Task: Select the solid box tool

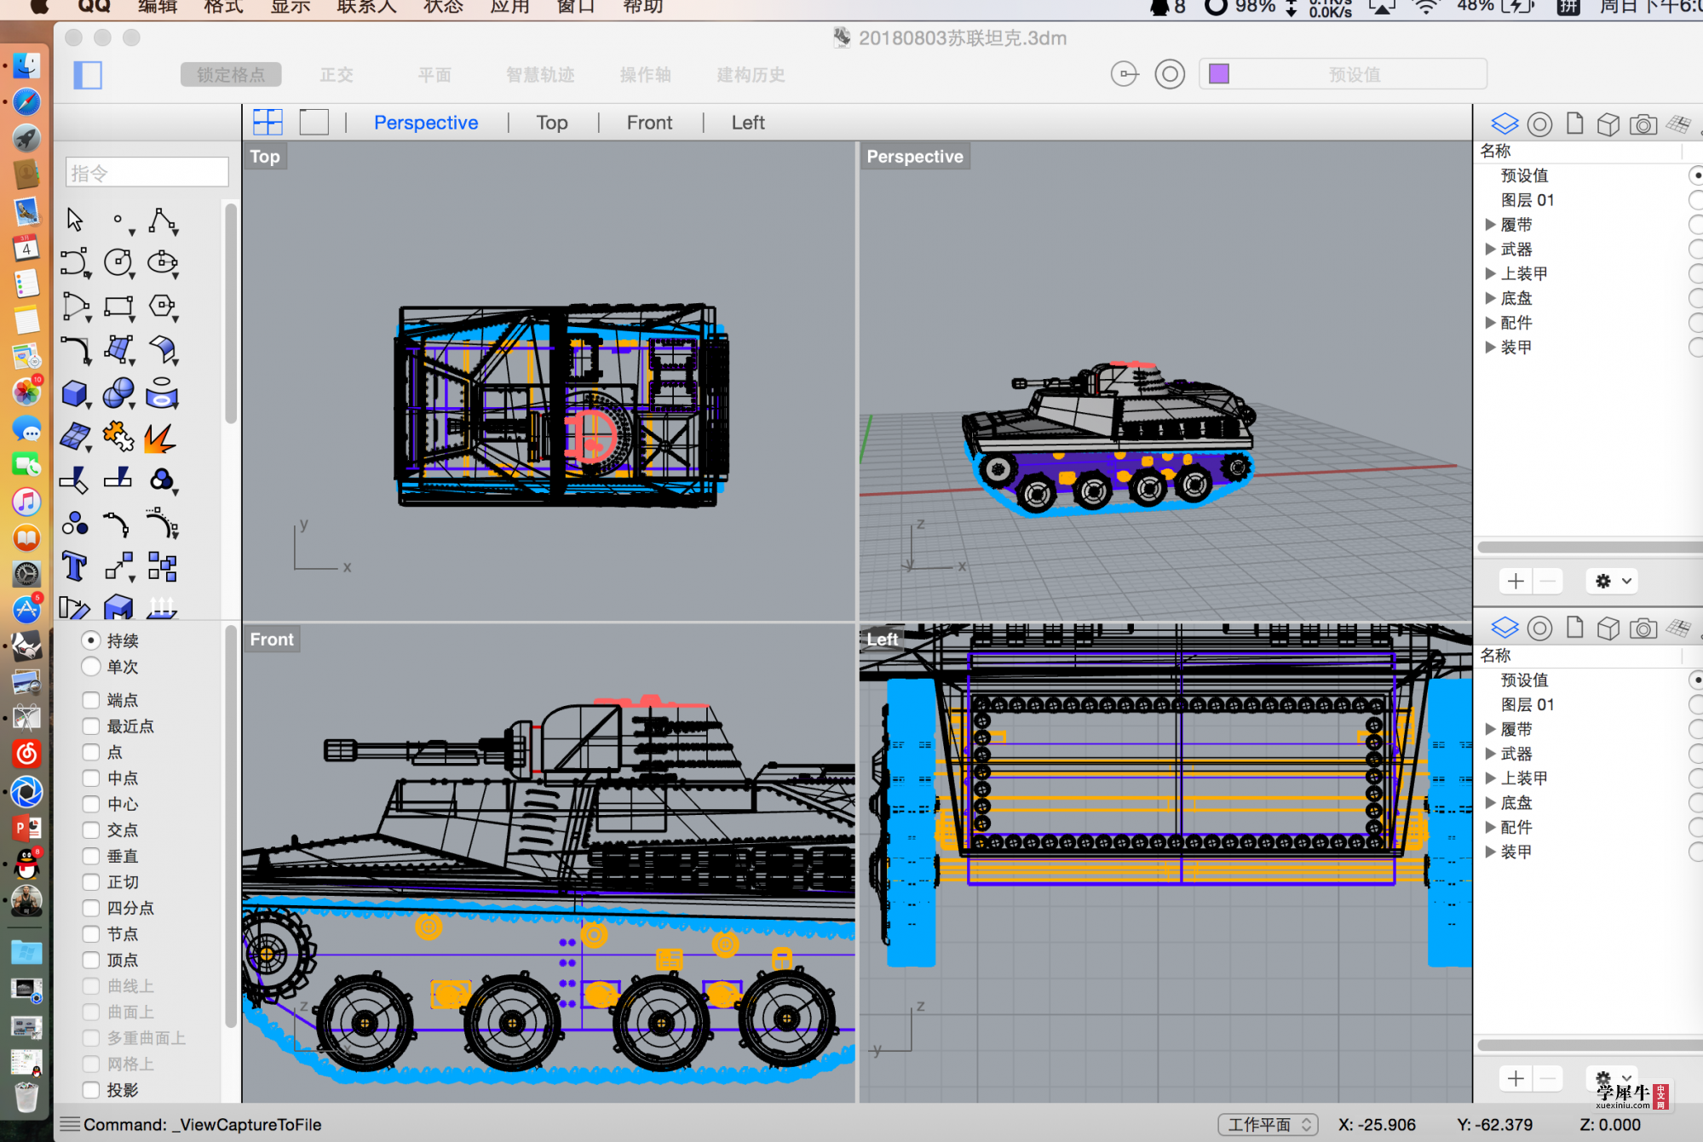Action: tap(75, 393)
